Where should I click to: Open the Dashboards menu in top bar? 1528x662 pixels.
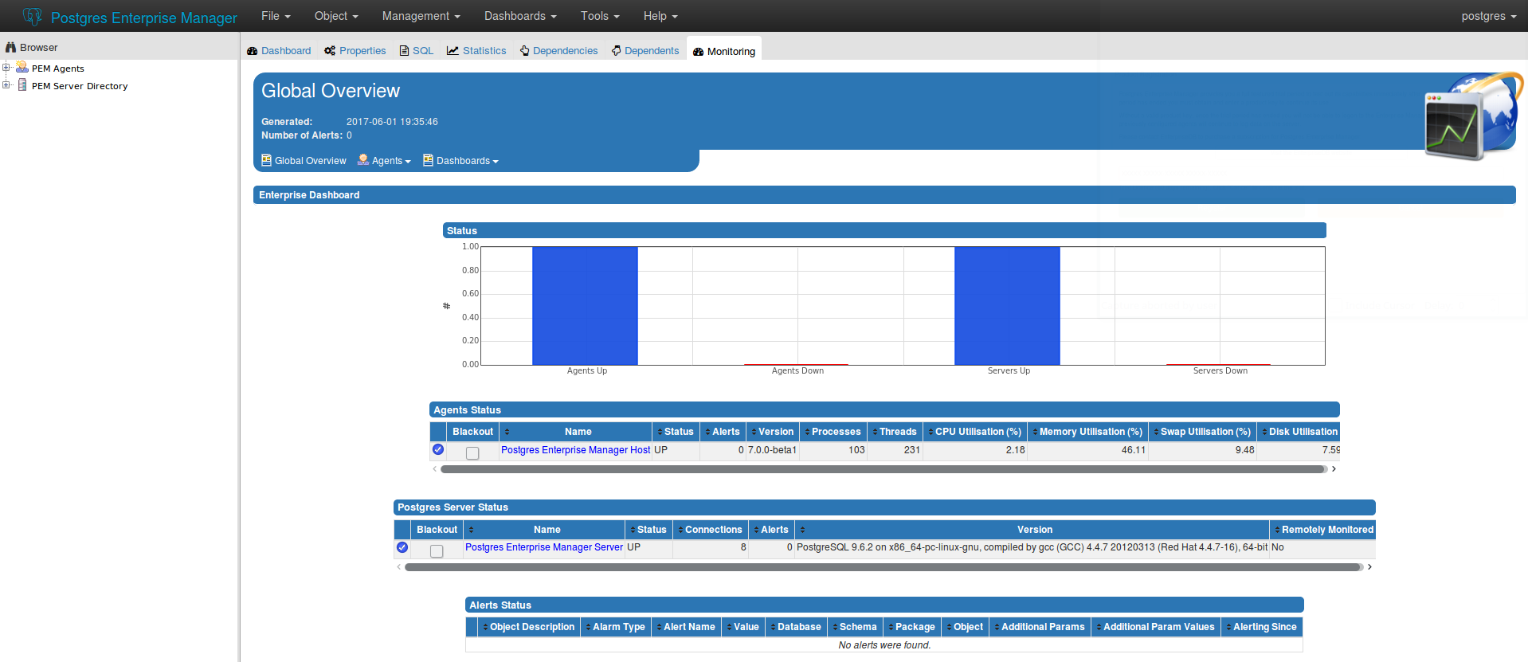tap(520, 16)
